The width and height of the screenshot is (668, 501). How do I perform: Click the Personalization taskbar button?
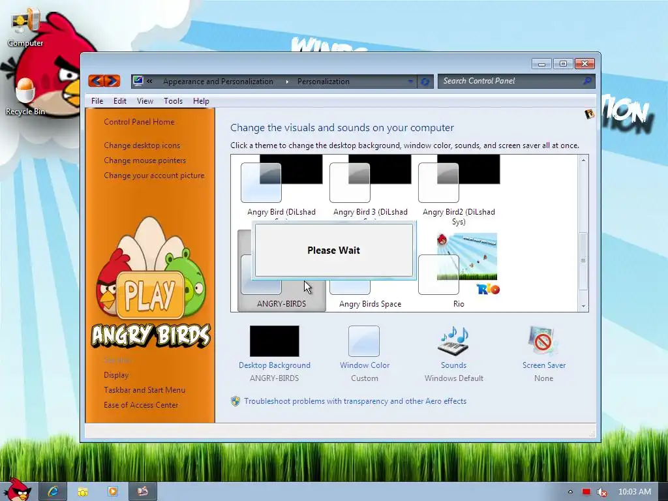[x=143, y=491]
